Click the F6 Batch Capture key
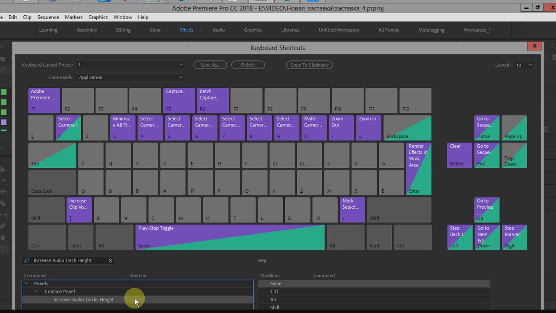556x313 pixels. click(213, 100)
